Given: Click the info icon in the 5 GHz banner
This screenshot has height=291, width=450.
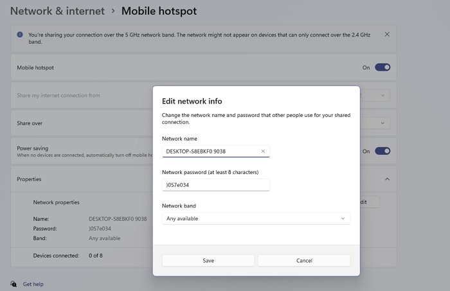Looking at the screenshot, I should (x=20, y=34).
